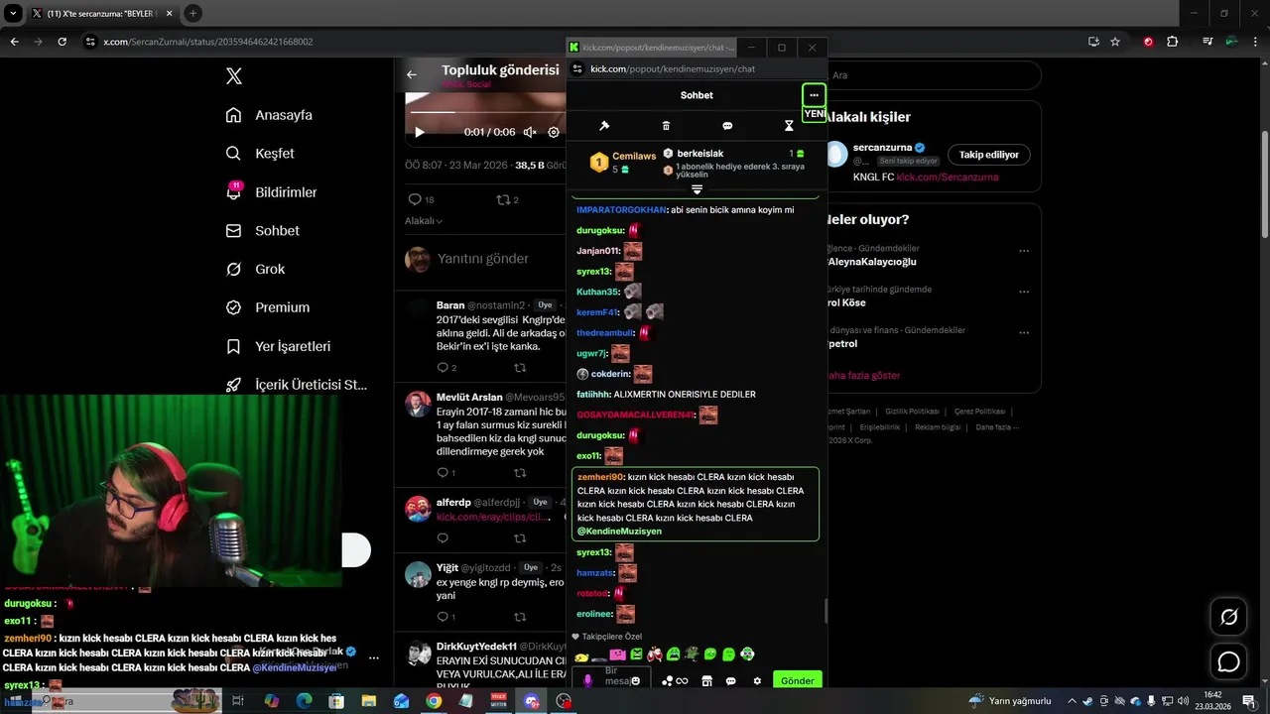Open Sohbet in X sidebar
The width and height of the screenshot is (1270, 714).
pos(263,230)
